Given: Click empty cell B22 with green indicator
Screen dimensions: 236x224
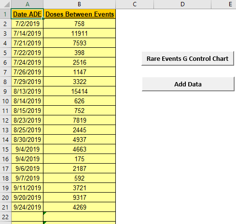Looking at the screenshot, I should pos(80,217).
